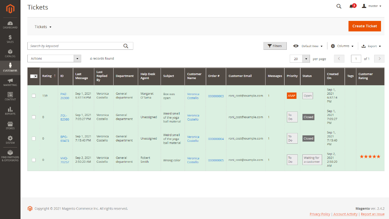389x219 pixels.
Task: Open the Customers menu
Action: 10,68
